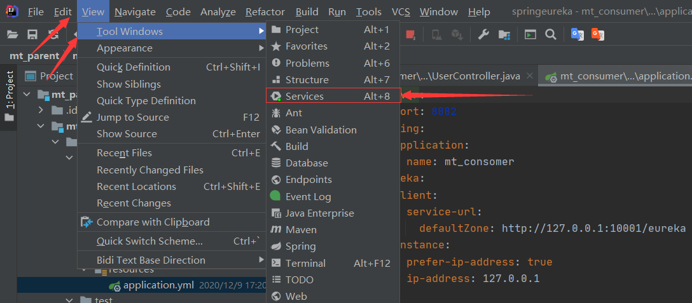The height and width of the screenshot is (303, 692).
Task: Click the orange Google Translate icon
Action: pos(598,34)
